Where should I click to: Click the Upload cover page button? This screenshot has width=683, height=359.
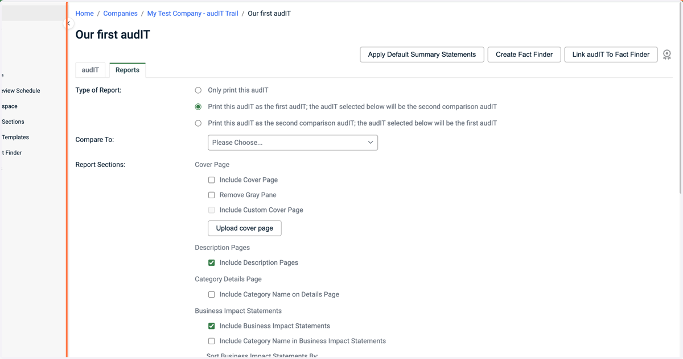click(245, 228)
